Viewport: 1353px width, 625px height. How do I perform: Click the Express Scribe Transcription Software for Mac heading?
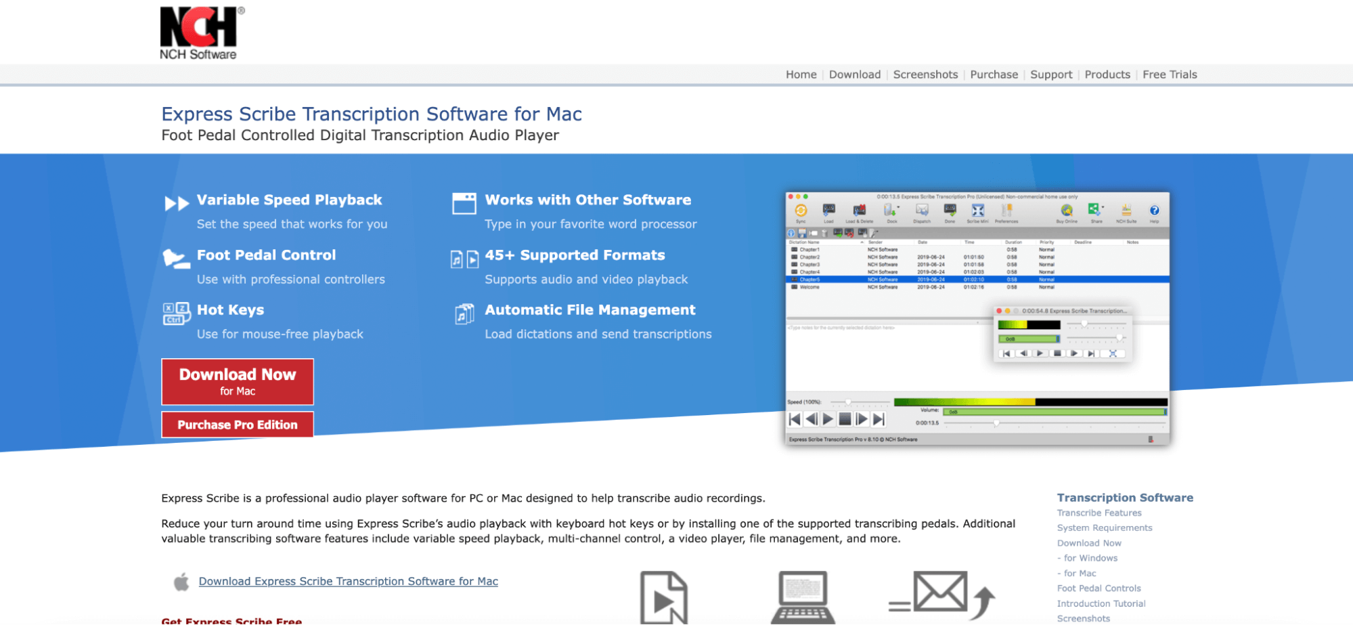pos(372,114)
